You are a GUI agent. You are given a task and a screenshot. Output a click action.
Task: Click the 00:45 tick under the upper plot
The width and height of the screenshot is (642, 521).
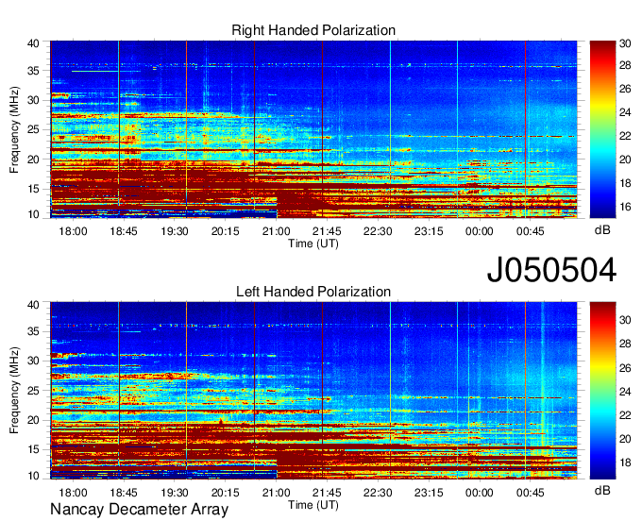[x=531, y=231]
